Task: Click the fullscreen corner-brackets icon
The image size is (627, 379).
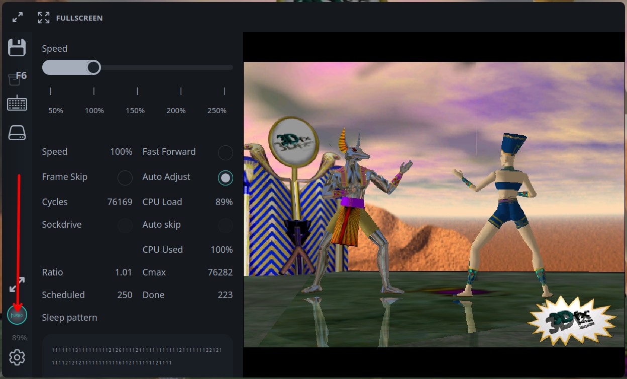Action: [44, 18]
